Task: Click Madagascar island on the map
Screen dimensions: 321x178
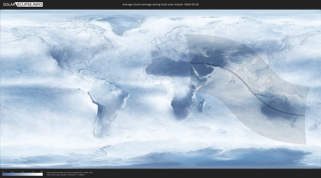Action: coord(202,105)
